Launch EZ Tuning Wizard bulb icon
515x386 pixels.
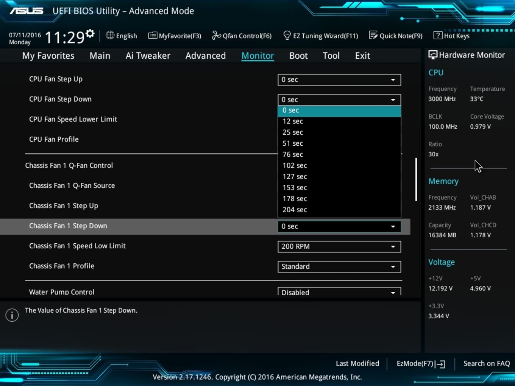pyautogui.click(x=287, y=35)
